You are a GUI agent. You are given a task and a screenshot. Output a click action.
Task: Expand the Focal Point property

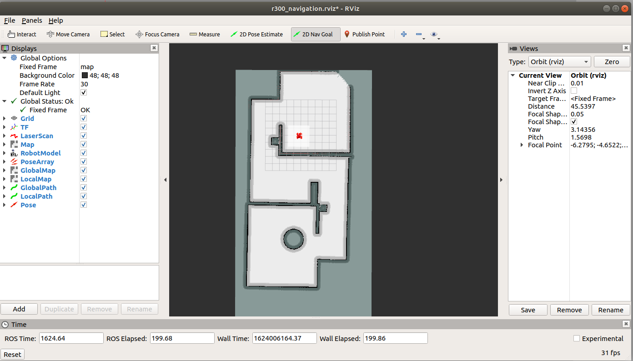coord(522,145)
